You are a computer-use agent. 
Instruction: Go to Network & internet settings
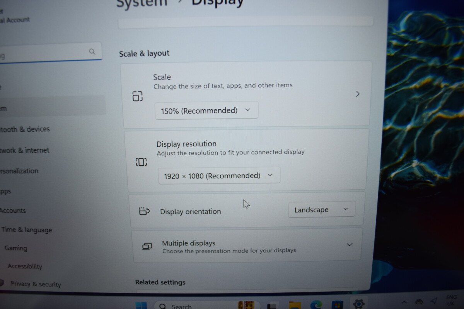pos(25,150)
